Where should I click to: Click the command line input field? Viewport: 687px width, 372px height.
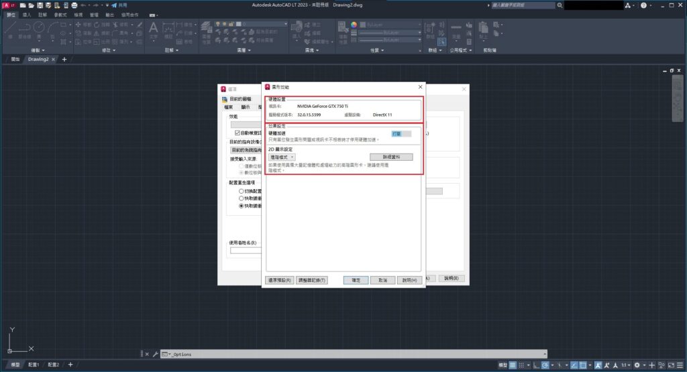(x=356, y=354)
